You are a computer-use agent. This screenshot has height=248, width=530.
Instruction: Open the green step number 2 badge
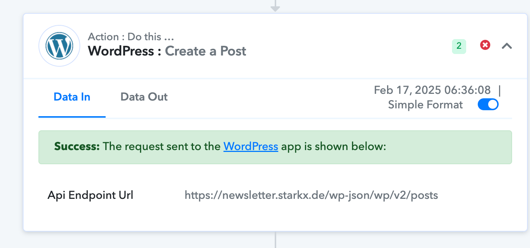pyautogui.click(x=459, y=46)
